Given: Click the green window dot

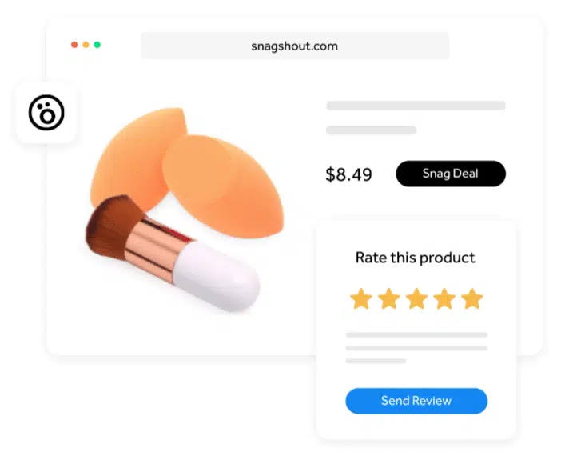Looking at the screenshot, I should [97, 45].
